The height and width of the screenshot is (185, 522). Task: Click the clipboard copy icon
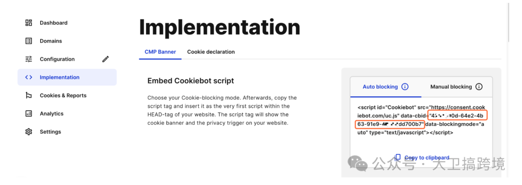tap(397, 157)
